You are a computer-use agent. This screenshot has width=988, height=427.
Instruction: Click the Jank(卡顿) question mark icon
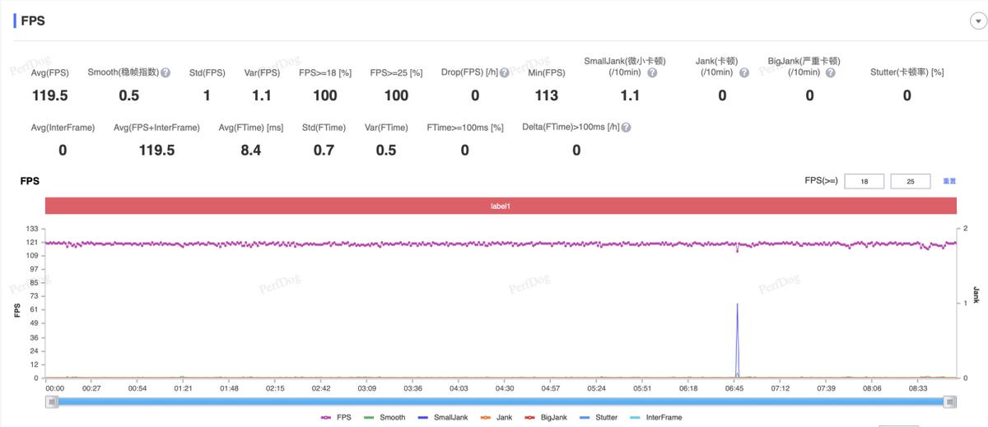(744, 72)
